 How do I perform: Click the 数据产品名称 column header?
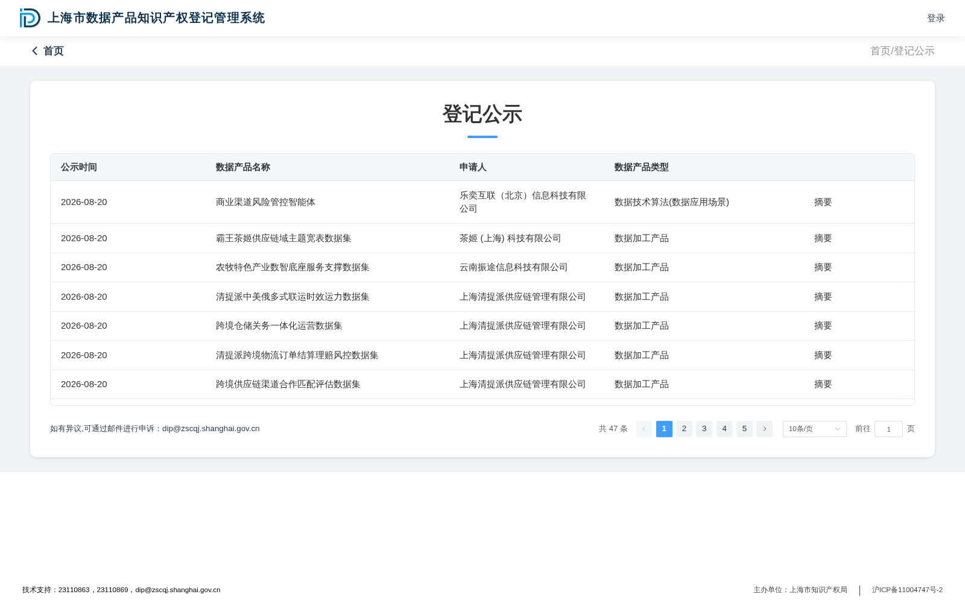[x=243, y=167]
